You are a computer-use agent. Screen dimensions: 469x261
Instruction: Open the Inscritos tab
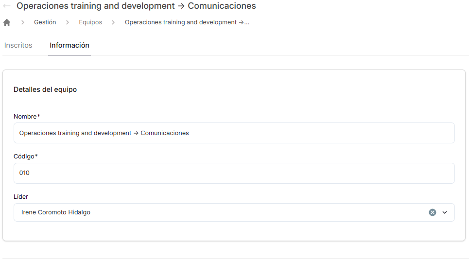pos(18,45)
